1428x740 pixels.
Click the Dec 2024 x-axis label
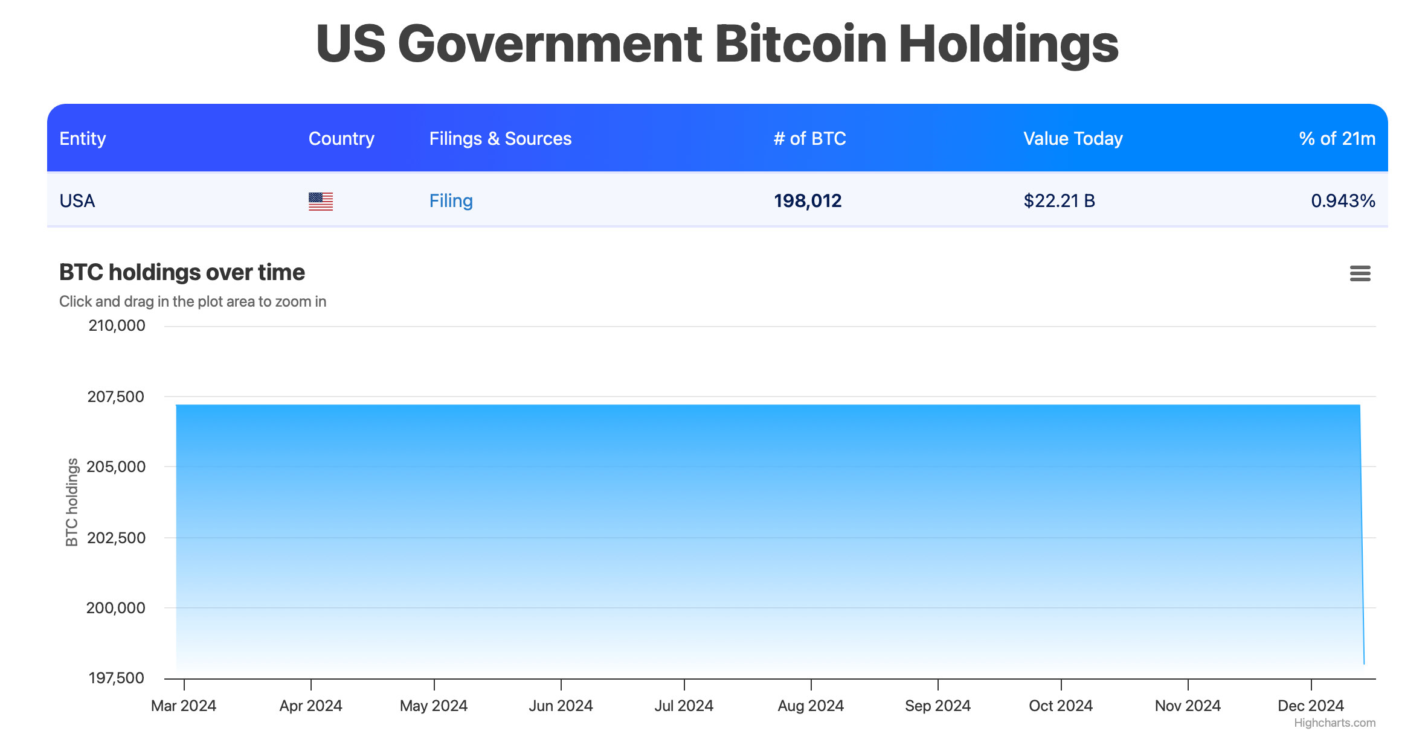pyautogui.click(x=1311, y=706)
